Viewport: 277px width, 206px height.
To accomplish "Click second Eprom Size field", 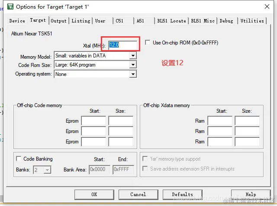I will pyautogui.click(x=121, y=131).
